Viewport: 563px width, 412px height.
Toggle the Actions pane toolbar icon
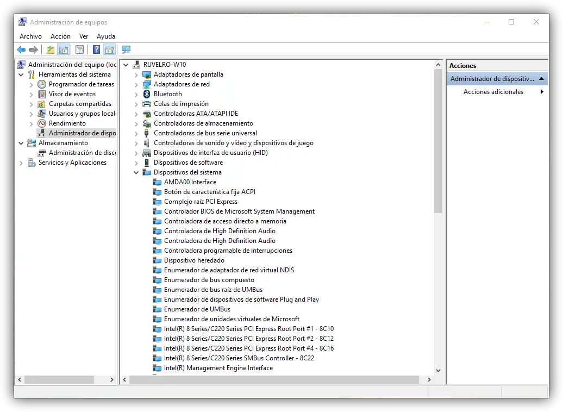tap(110, 49)
